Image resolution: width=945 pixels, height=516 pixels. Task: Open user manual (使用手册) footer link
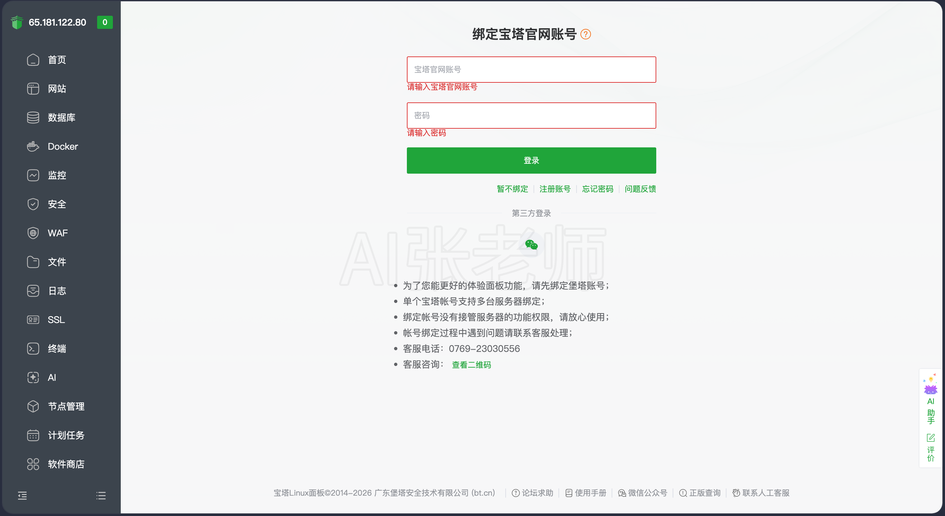[x=586, y=493]
